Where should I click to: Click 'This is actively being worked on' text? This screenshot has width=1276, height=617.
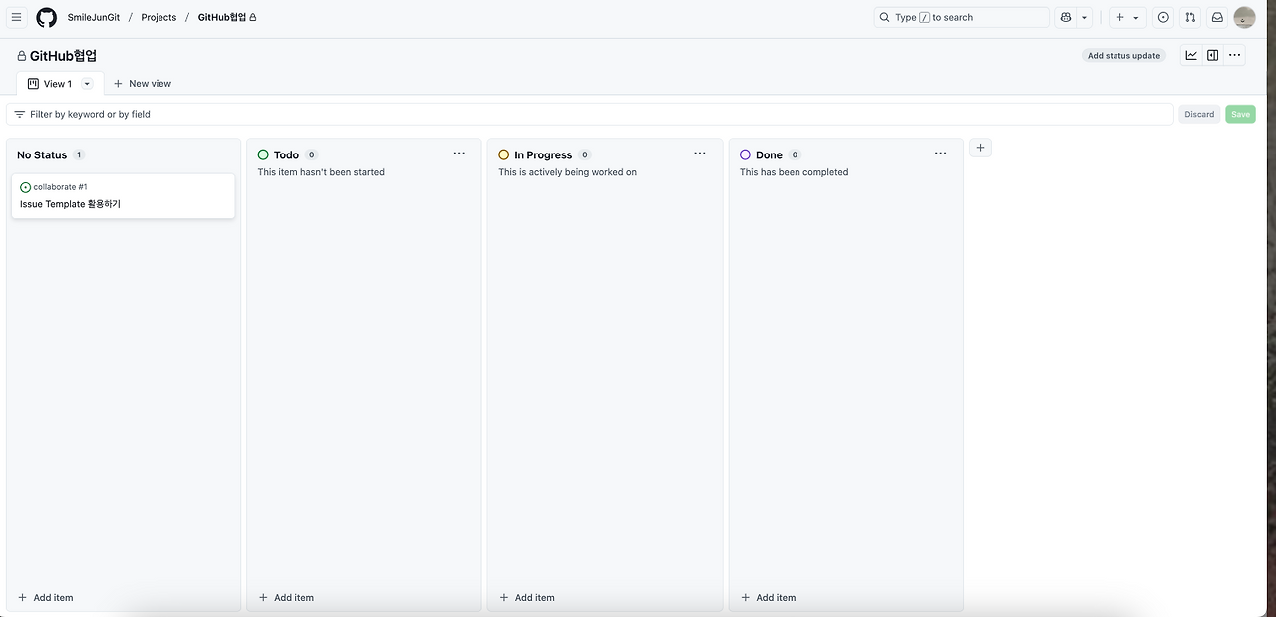coord(567,172)
